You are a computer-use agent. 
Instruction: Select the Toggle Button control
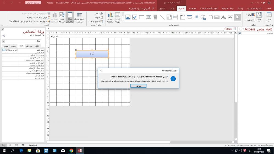(155, 17)
